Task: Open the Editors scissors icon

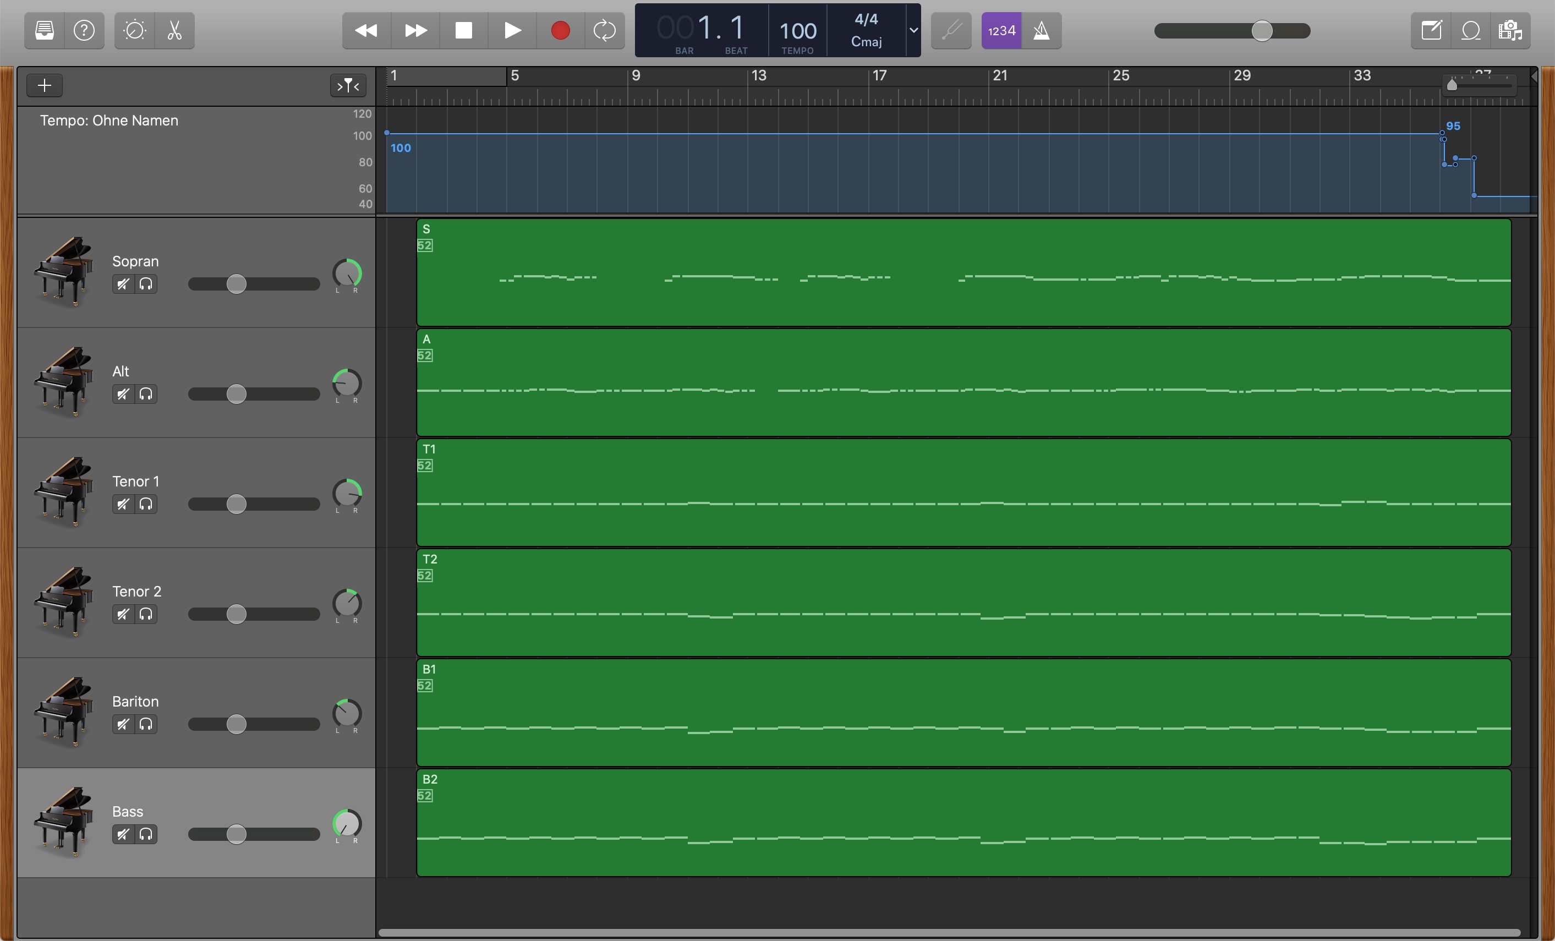Action: [175, 30]
